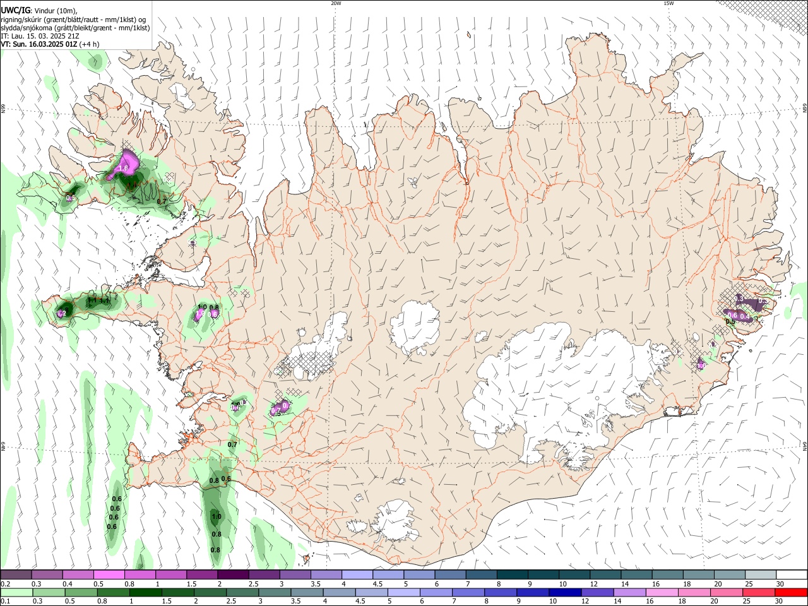Click the dark teal swatch labeled 8 in snow scale
This screenshot has height=606, width=808.
coord(511,575)
